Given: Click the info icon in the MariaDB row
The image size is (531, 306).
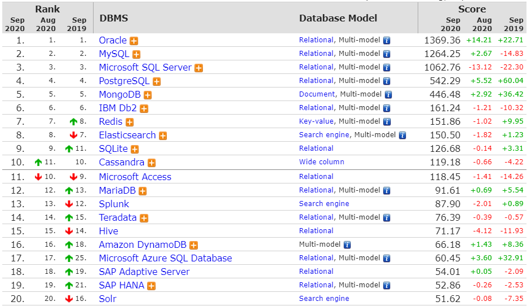Looking at the screenshot, I should click(x=387, y=191).
